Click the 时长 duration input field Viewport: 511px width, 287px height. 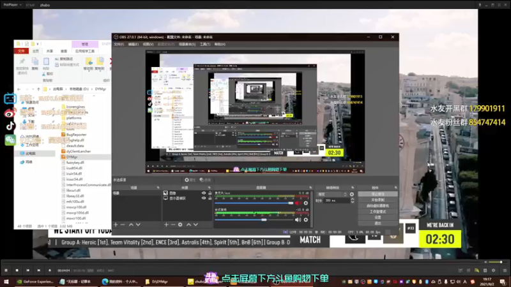(337, 201)
